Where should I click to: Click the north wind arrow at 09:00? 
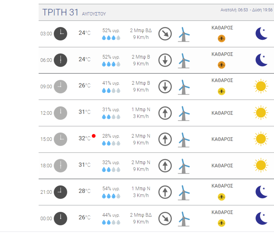[x=165, y=87]
